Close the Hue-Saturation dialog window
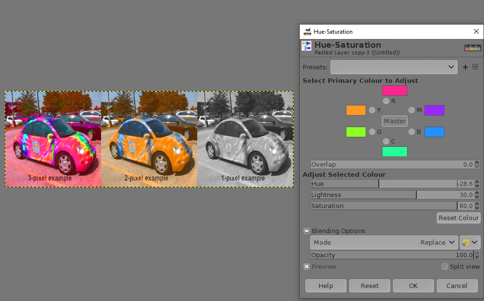The image size is (484, 301). click(x=476, y=32)
